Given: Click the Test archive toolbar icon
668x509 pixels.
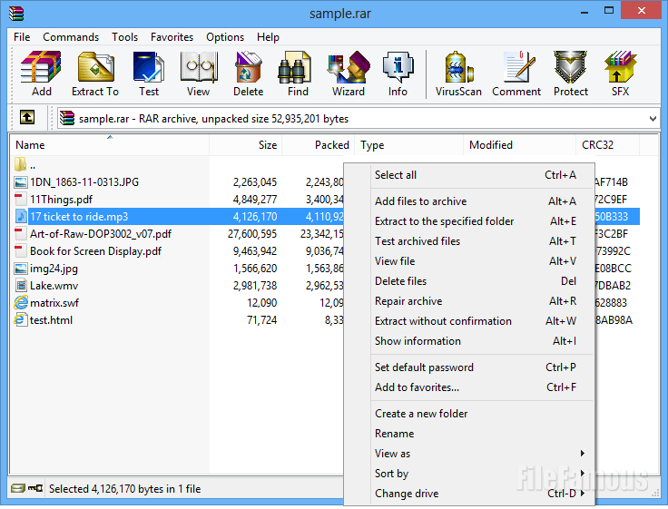Looking at the screenshot, I should (x=148, y=67).
